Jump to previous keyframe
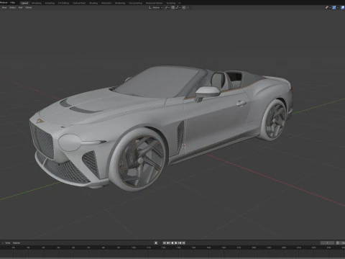Image resolution: width=345 pixels, height=259 pixels. point(168,243)
